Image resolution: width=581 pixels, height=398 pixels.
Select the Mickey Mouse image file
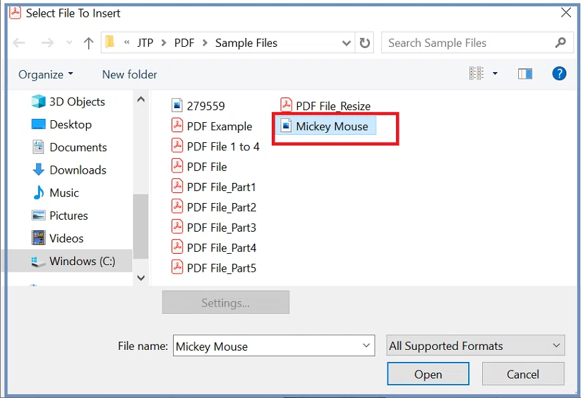point(326,126)
